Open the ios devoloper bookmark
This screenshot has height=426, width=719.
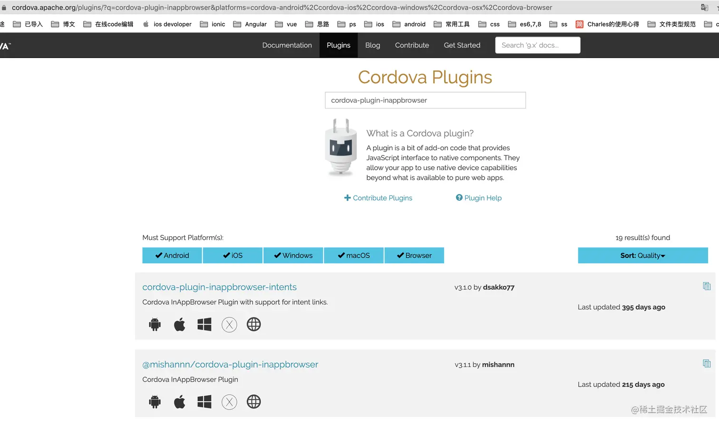pyautogui.click(x=167, y=24)
